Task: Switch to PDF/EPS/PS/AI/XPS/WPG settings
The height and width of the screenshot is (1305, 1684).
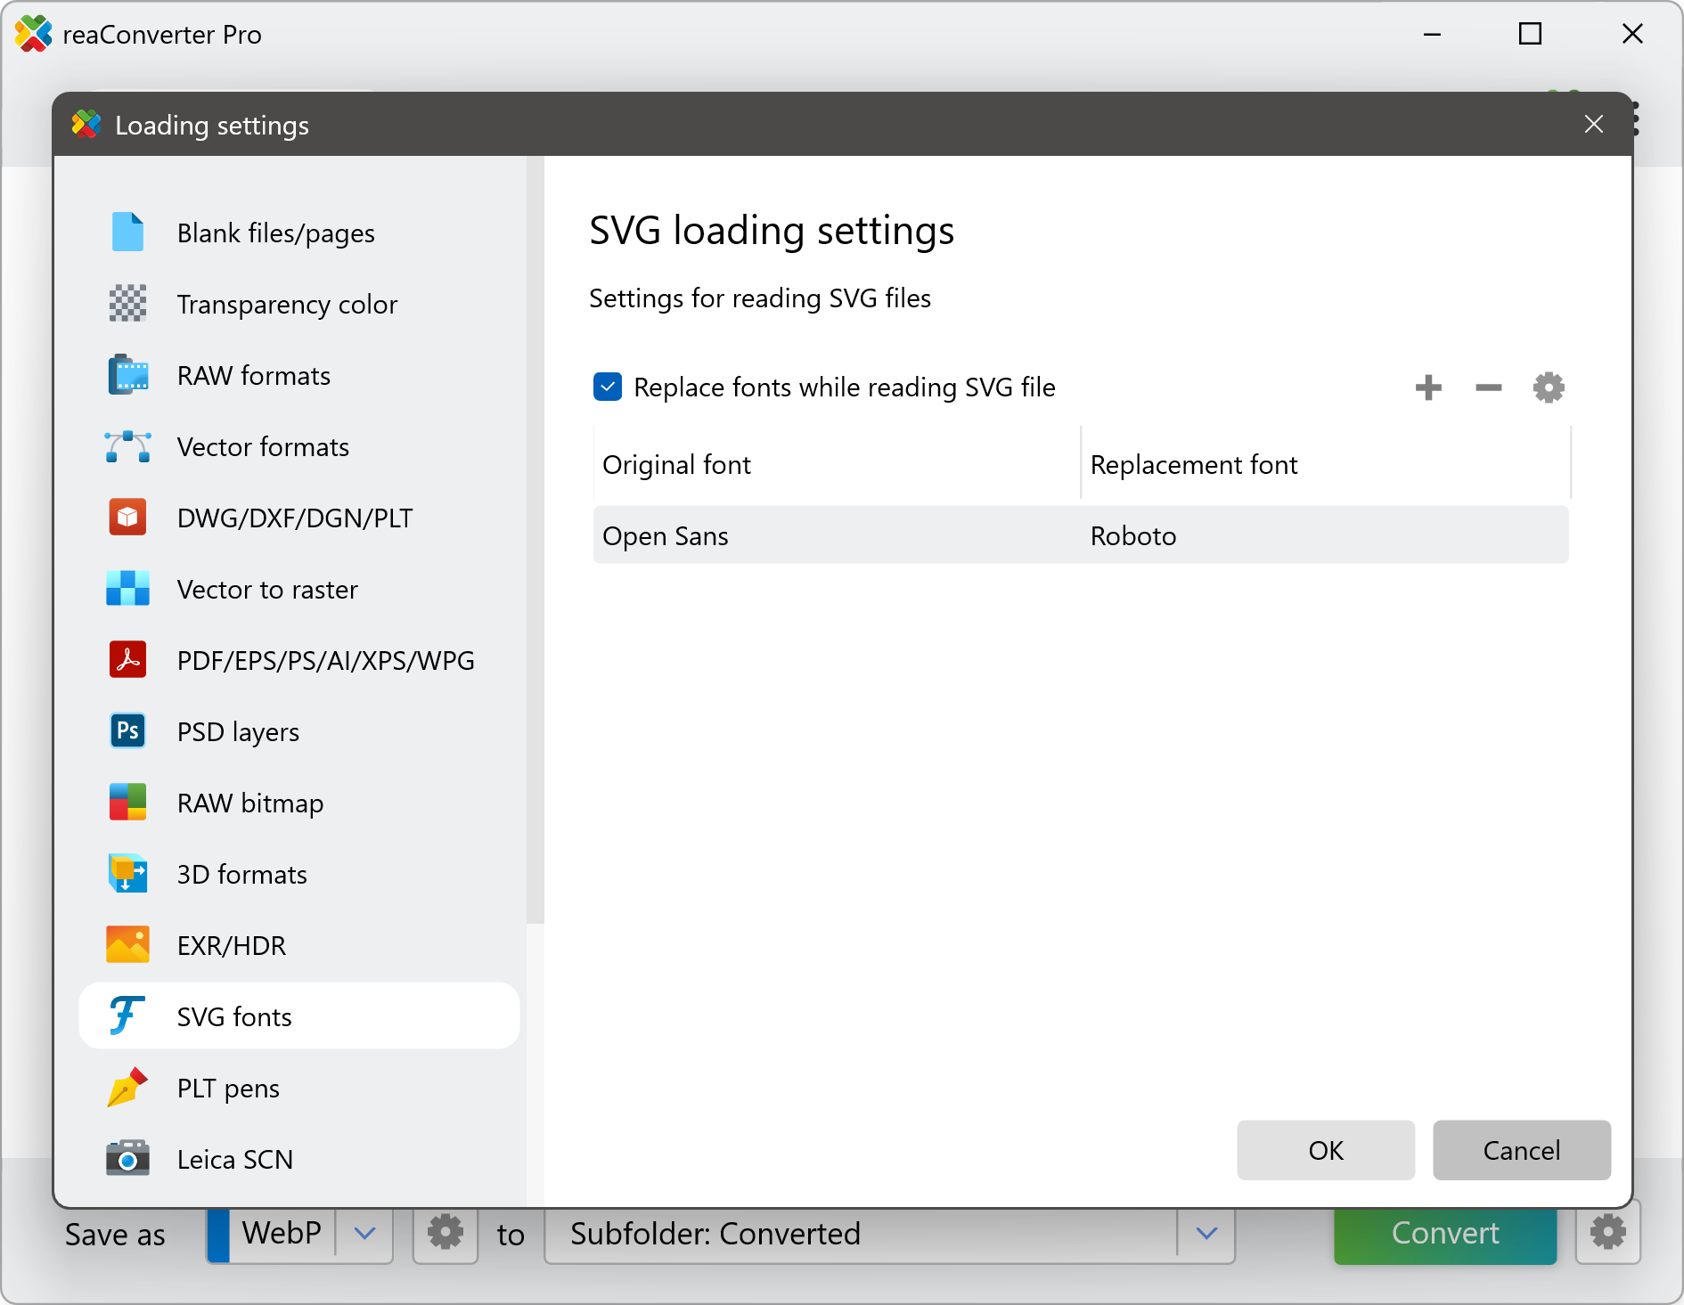Action: (325, 660)
